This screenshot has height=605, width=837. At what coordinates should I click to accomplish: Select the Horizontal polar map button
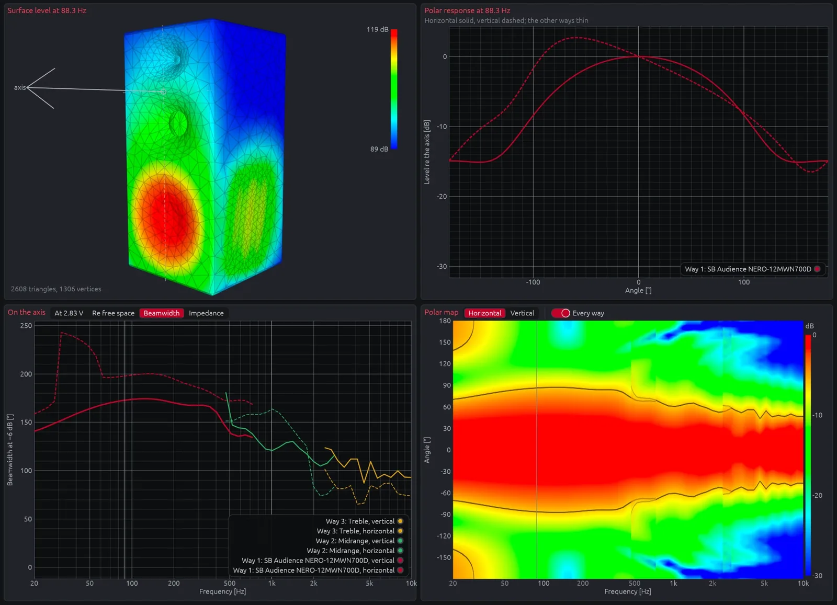pos(484,313)
